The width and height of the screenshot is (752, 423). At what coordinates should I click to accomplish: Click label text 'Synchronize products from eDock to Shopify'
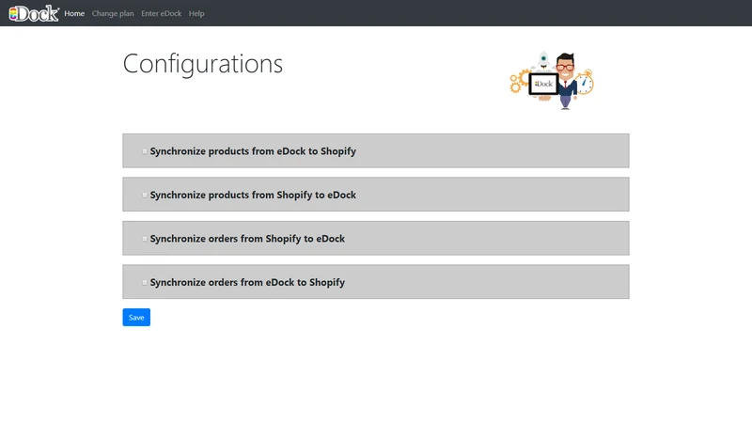(x=253, y=151)
